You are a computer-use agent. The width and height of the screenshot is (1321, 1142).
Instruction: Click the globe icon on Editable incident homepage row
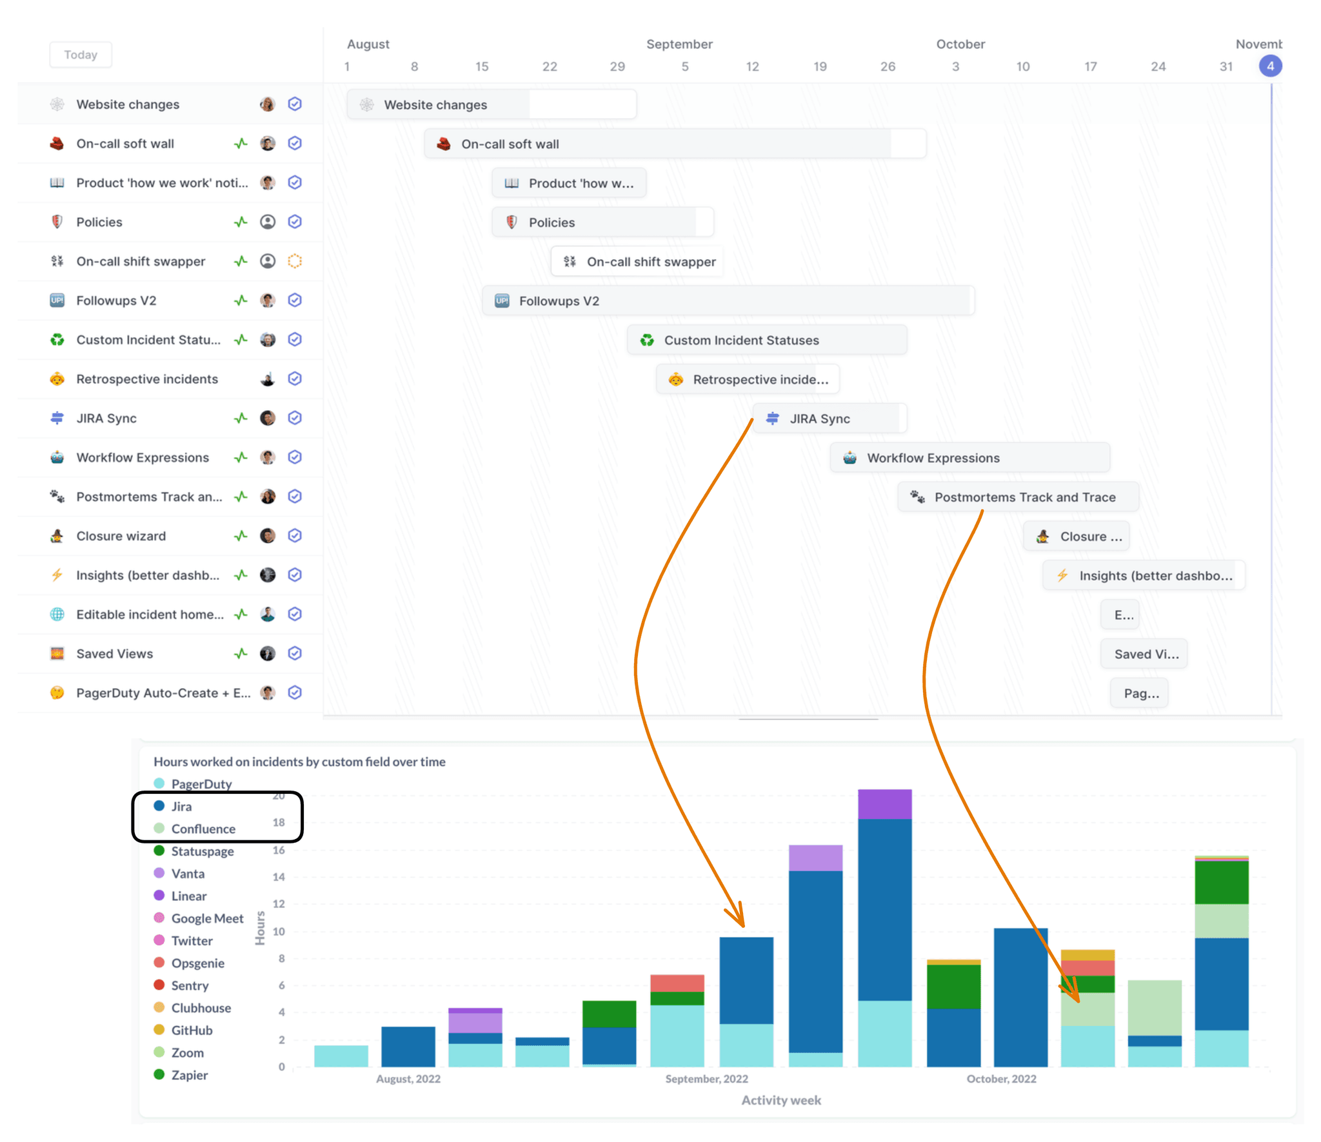57,614
